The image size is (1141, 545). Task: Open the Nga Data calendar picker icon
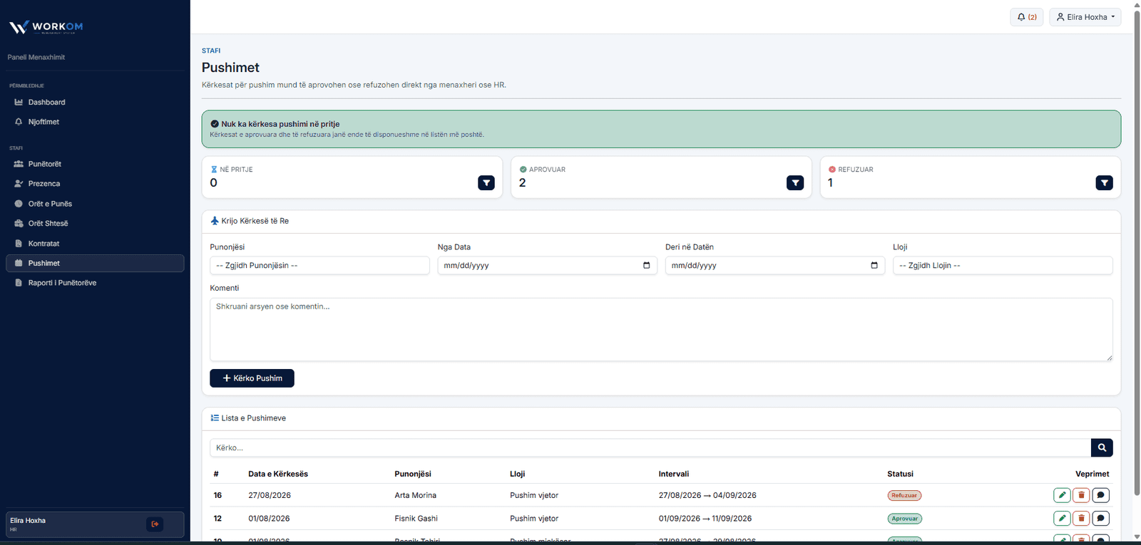click(647, 266)
